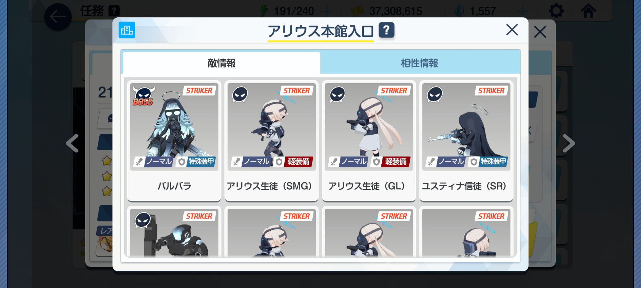Go back with the round arrow button

(58, 17)
